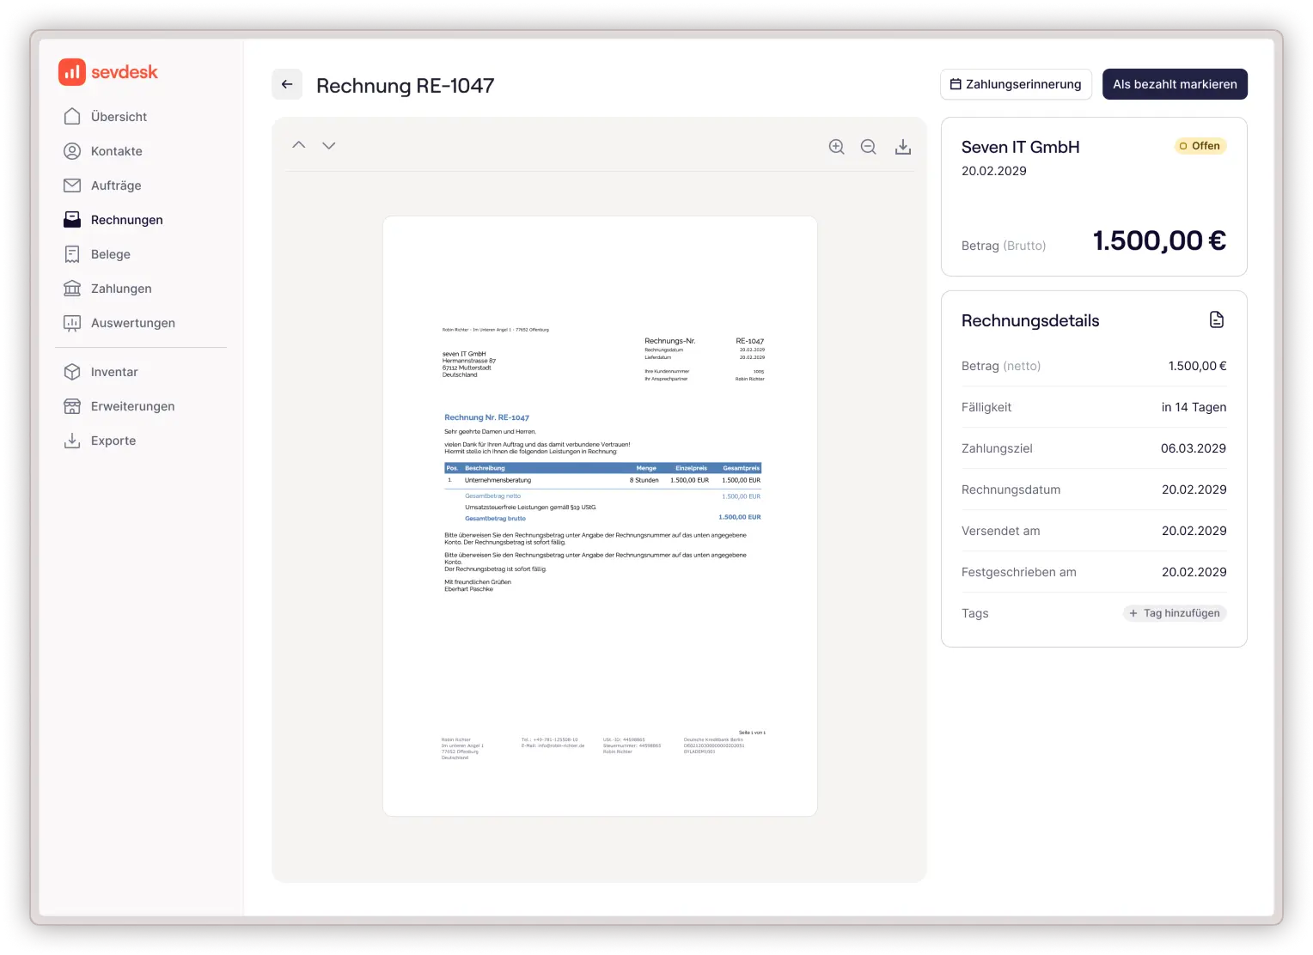Click the Kontakte person icon
This screenshot has width=1313, height=955.
click(72, 151)
